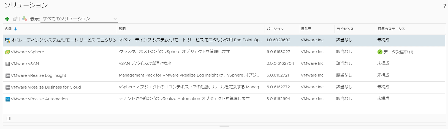Click the green plus add solution icon
The image size is (448, 129).
click(7, 19)
